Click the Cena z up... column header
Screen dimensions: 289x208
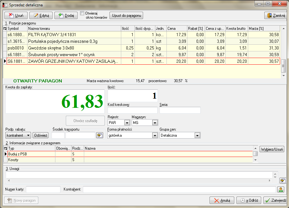pyautogui.click(x=215, y=29)
